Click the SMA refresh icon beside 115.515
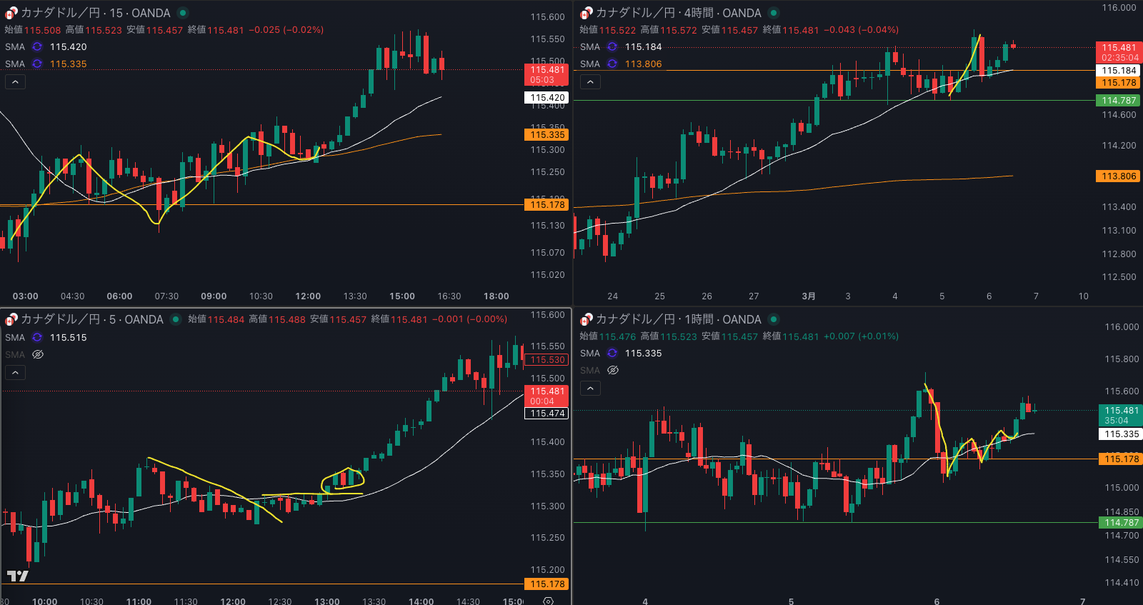The height and width of the screenshot is (605, 1143). (x=37, y=337)
